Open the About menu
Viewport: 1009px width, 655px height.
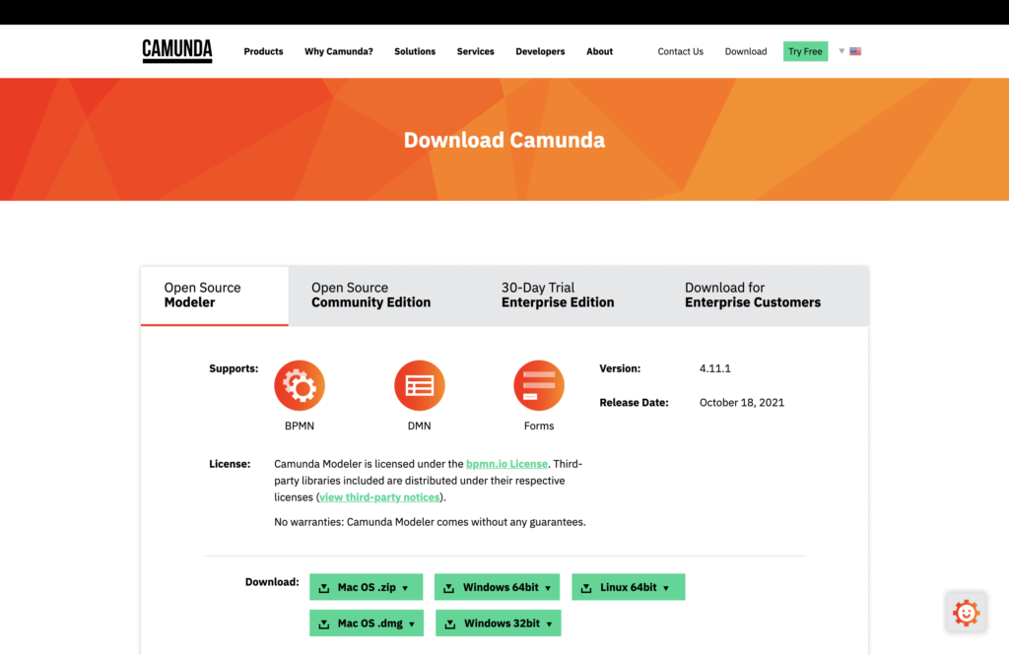pyautogui.click(x=599, y=51)
